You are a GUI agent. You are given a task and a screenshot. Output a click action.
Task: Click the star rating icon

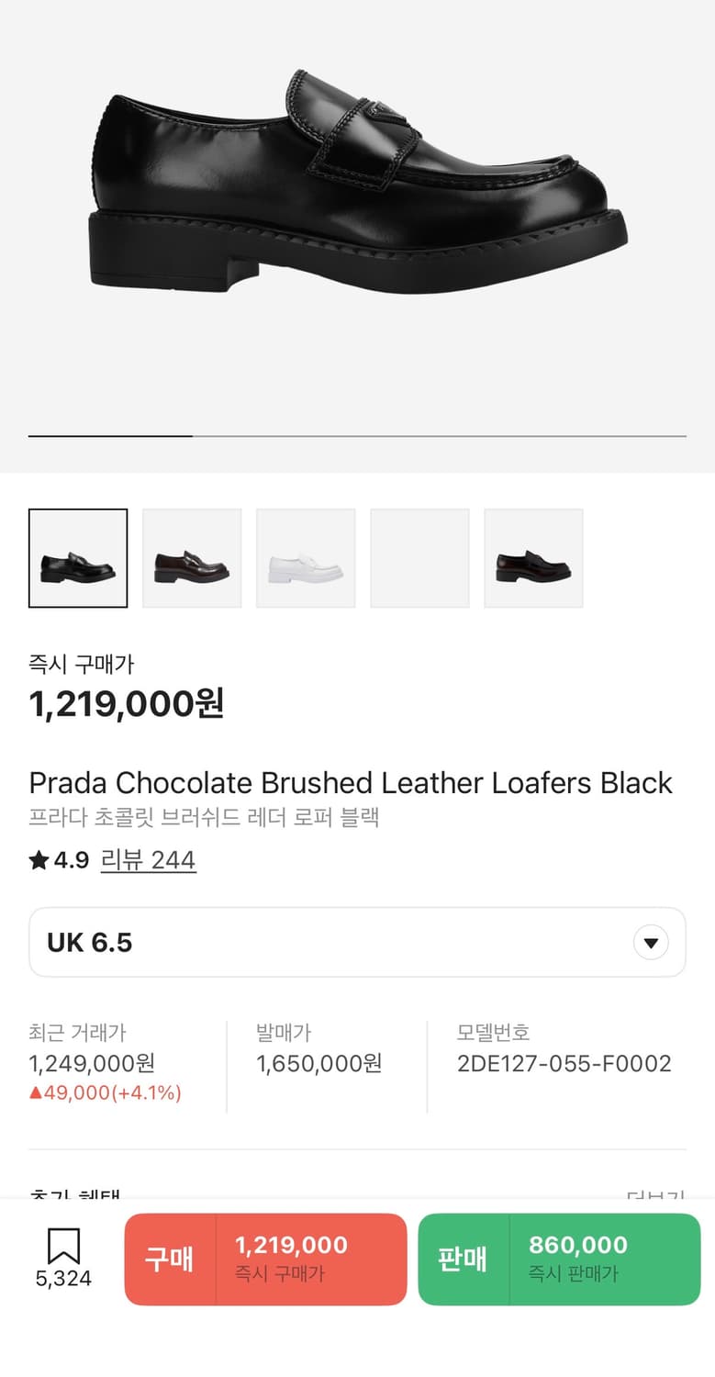coord(39,860)
